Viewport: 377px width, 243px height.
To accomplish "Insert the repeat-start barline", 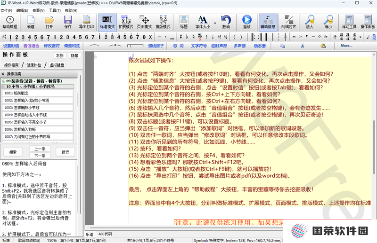I will click(253, 37).
